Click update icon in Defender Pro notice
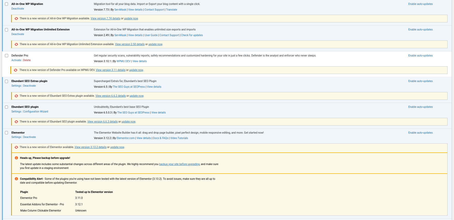The width and height of the screenshot is (454, 220). point(15,70)
